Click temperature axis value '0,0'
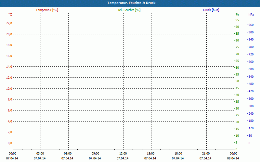Viewport: 260px width, 162px height. [10, 143]
